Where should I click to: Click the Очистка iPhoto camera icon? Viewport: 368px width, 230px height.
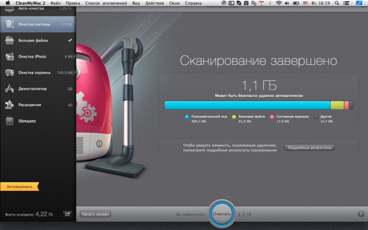pos(9,56)
